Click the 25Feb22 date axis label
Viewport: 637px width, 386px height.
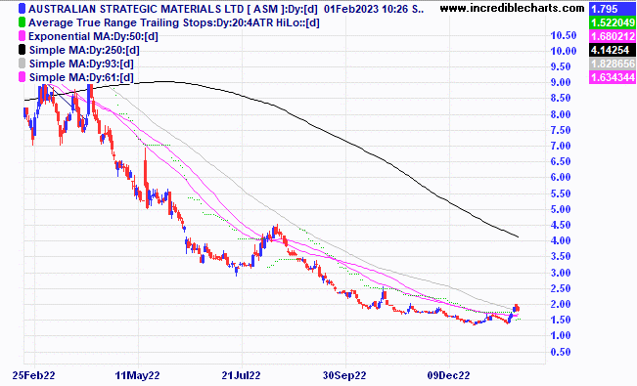coord(33,375)
